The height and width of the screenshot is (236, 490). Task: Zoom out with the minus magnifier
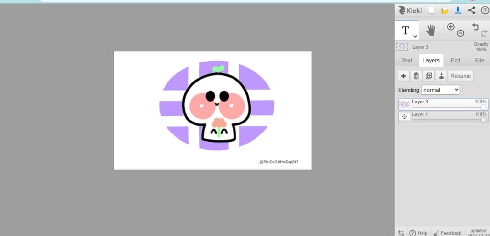[x=460, y=33]
